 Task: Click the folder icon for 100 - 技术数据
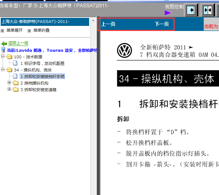click(9, 57)
